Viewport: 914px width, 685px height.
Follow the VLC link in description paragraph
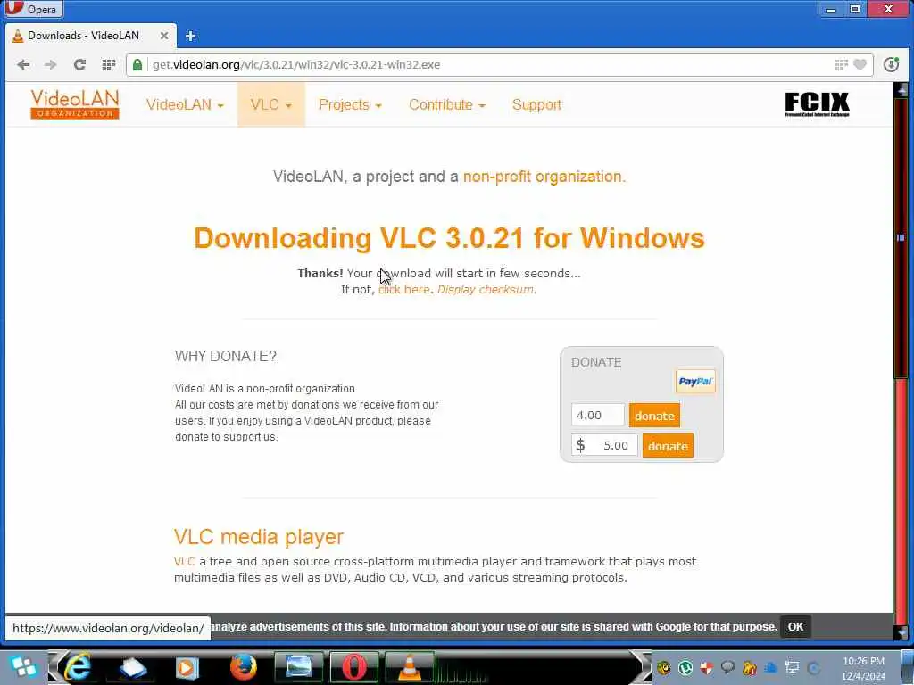[x=184, y=562]
